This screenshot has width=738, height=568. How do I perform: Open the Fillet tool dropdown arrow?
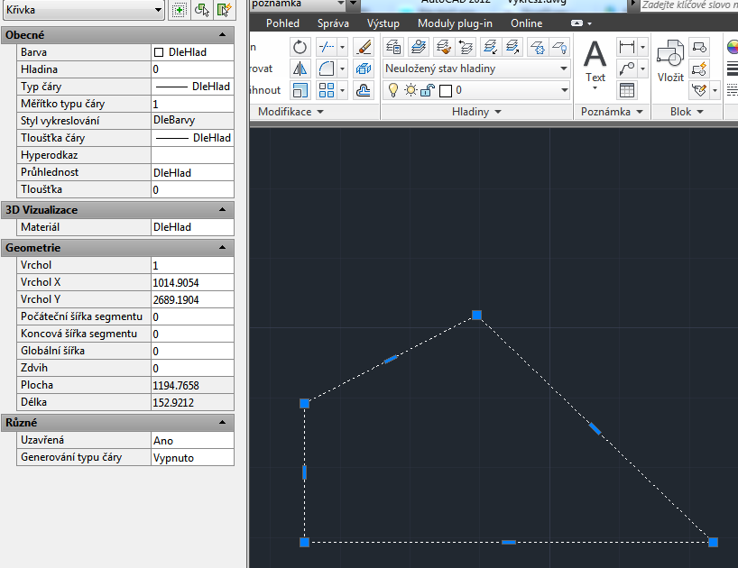tap(342, 69)
